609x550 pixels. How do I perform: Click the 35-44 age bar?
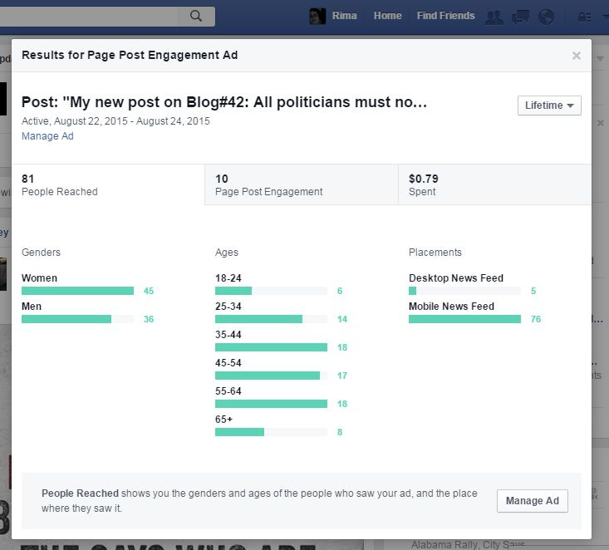click(x=271, y=347)
